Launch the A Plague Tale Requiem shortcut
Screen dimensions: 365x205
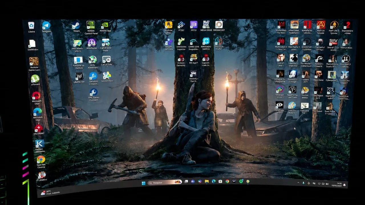tap(280, 77)
